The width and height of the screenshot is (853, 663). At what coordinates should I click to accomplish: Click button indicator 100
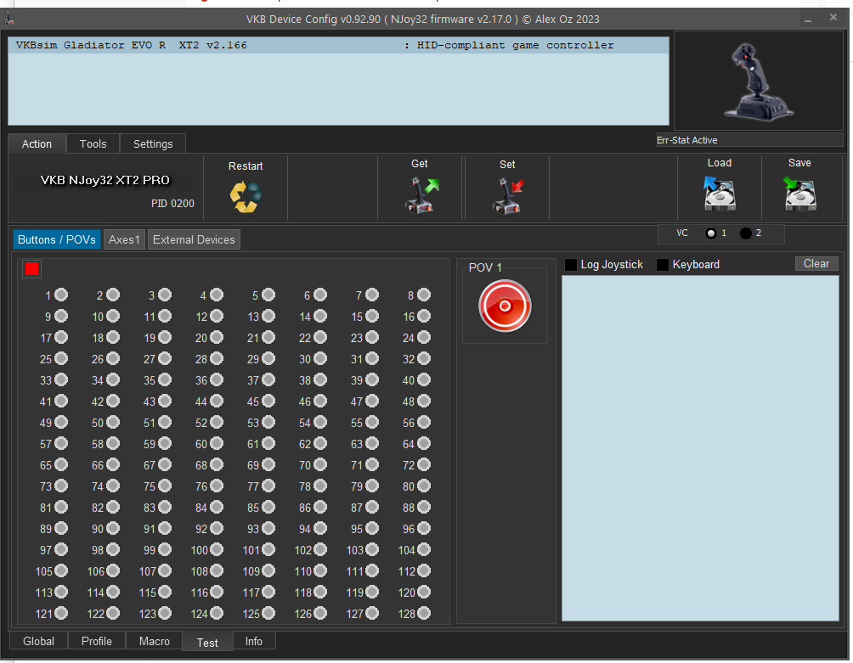(x=217, y=549)
